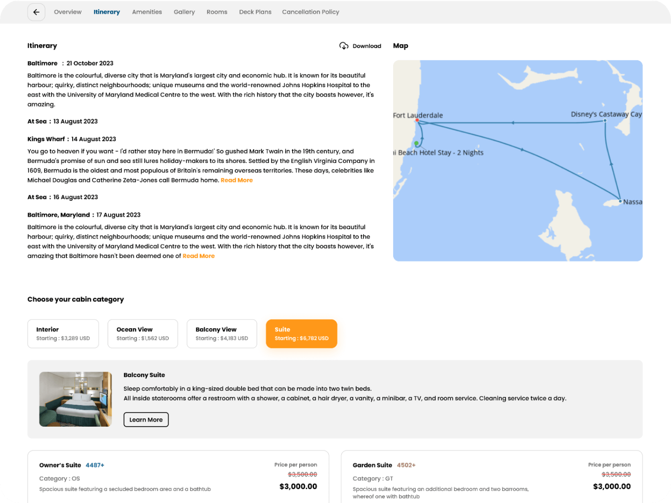View the Cancellation Policy tab
The height and width of the screenshot is (503, 671).
[x=310, y=12]
